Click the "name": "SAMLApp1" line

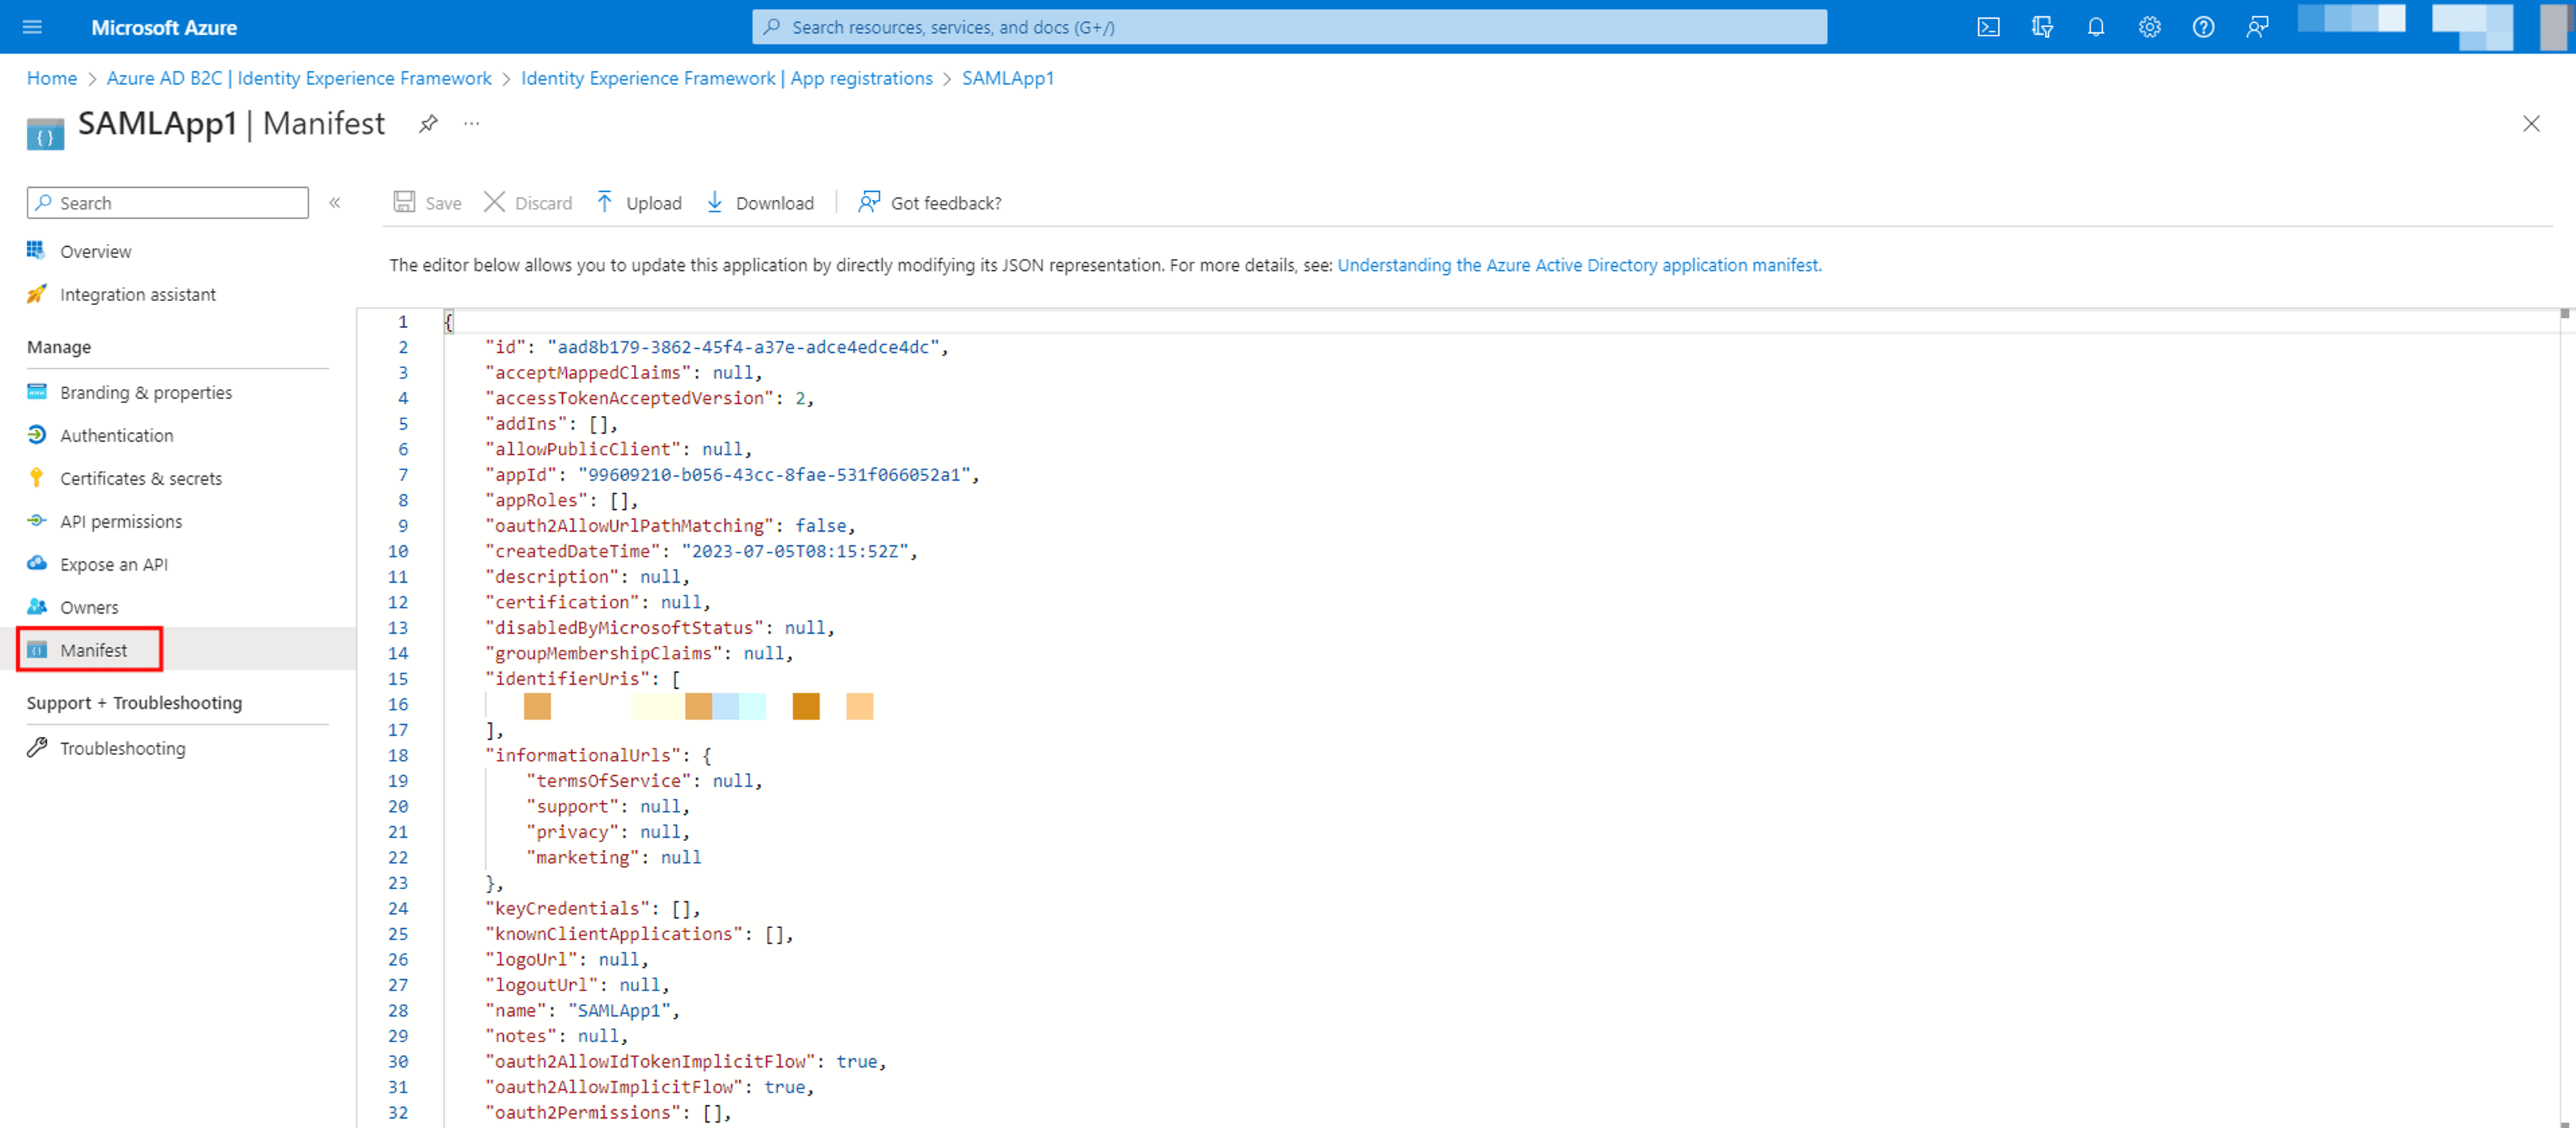(582, 1010)
